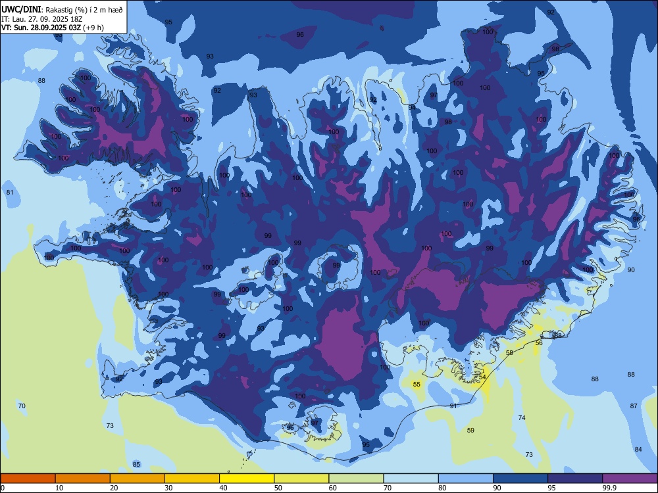
Task: Select the 20–30 legend color band
Action: tap(138, 479)
